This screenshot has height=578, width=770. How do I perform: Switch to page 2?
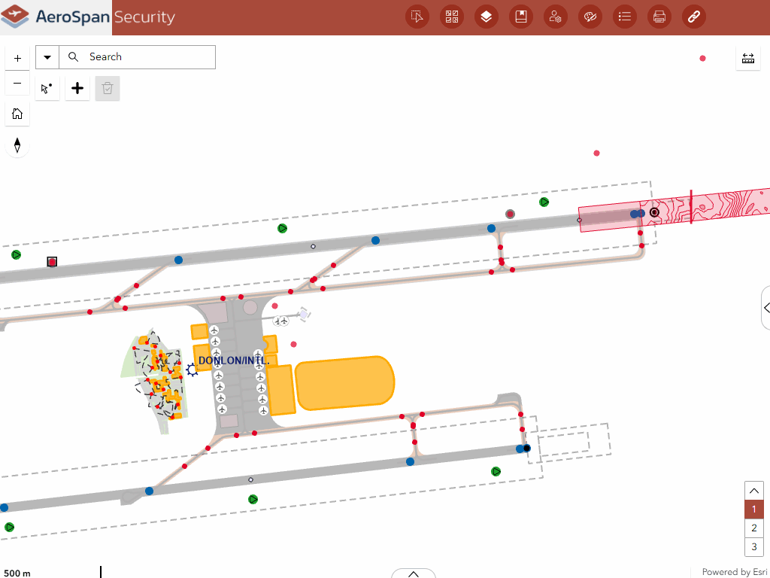tap(753, 528)
